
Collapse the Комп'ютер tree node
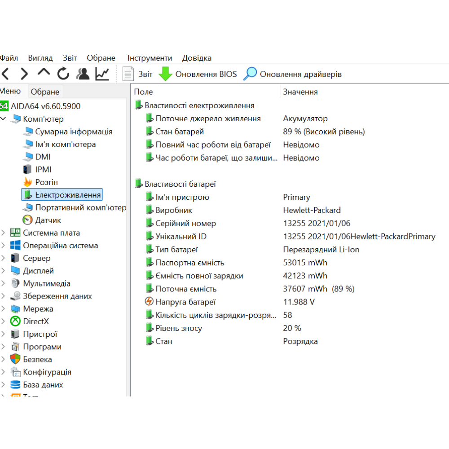click(4, 119)
